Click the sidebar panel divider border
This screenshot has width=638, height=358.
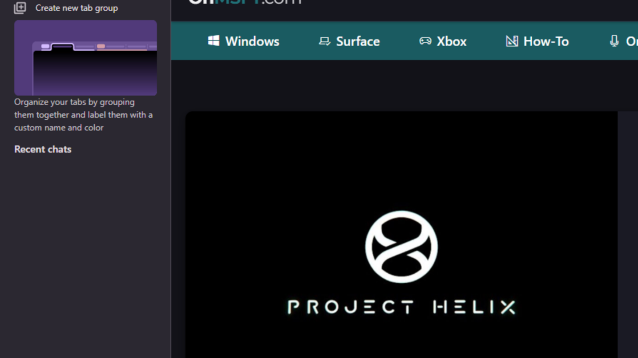pos(171,212)
